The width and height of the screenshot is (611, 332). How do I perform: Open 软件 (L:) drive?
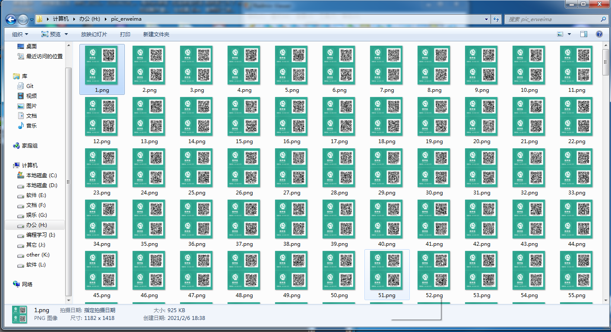[32, 265]
